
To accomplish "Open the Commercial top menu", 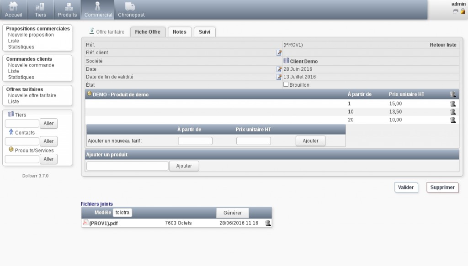I will point(98,10).
